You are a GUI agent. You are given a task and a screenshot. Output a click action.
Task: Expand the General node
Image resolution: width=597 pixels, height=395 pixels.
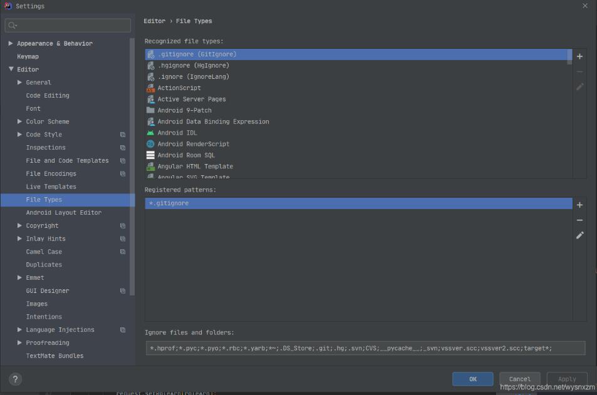19,82
